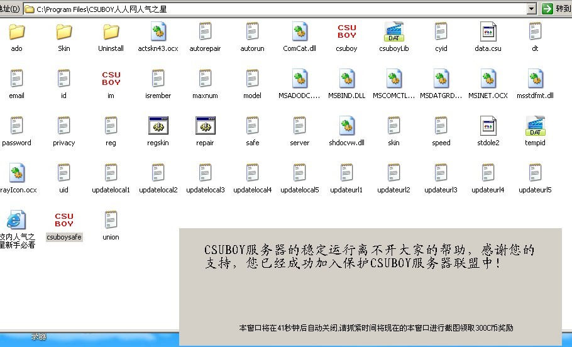Select the actskn43.ocx file
The image size is (572, 347).
click(158, 32)
